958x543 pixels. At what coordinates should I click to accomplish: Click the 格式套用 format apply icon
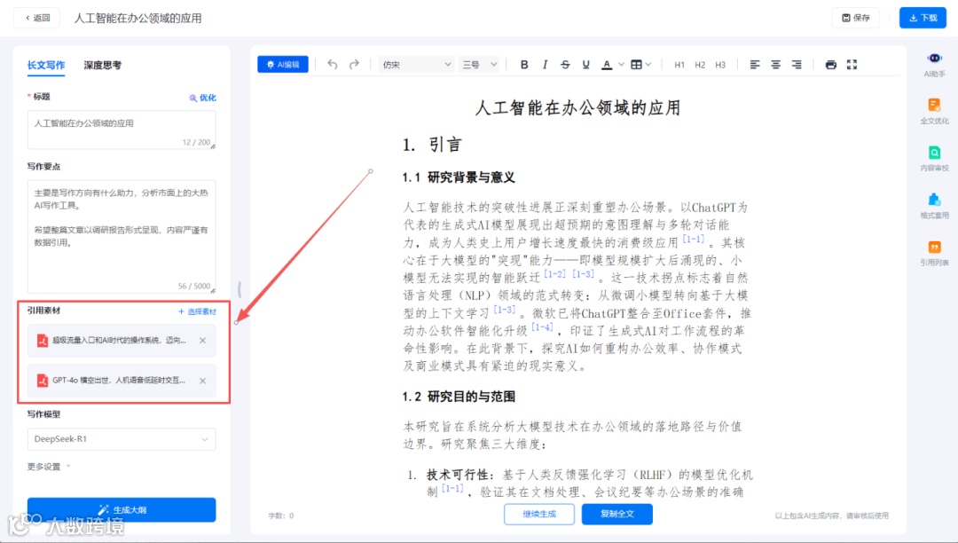pyautogui.click(x=932, y=206)
